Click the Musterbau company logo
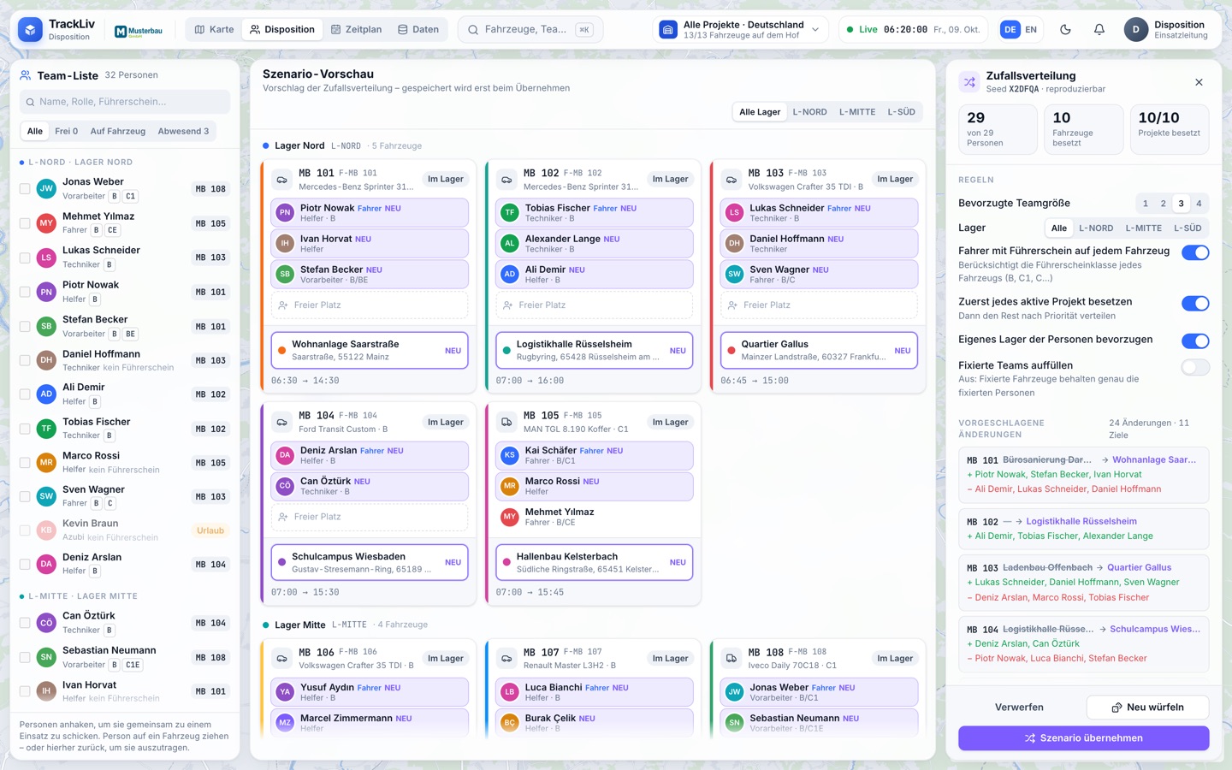The height and width of the screenshot is (770, 1232). coord(139,31)
